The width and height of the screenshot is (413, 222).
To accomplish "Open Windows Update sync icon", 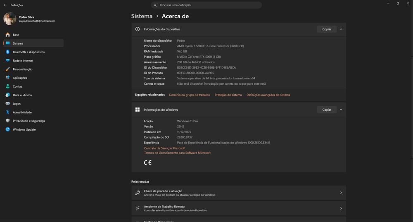I will coord(7,129).
